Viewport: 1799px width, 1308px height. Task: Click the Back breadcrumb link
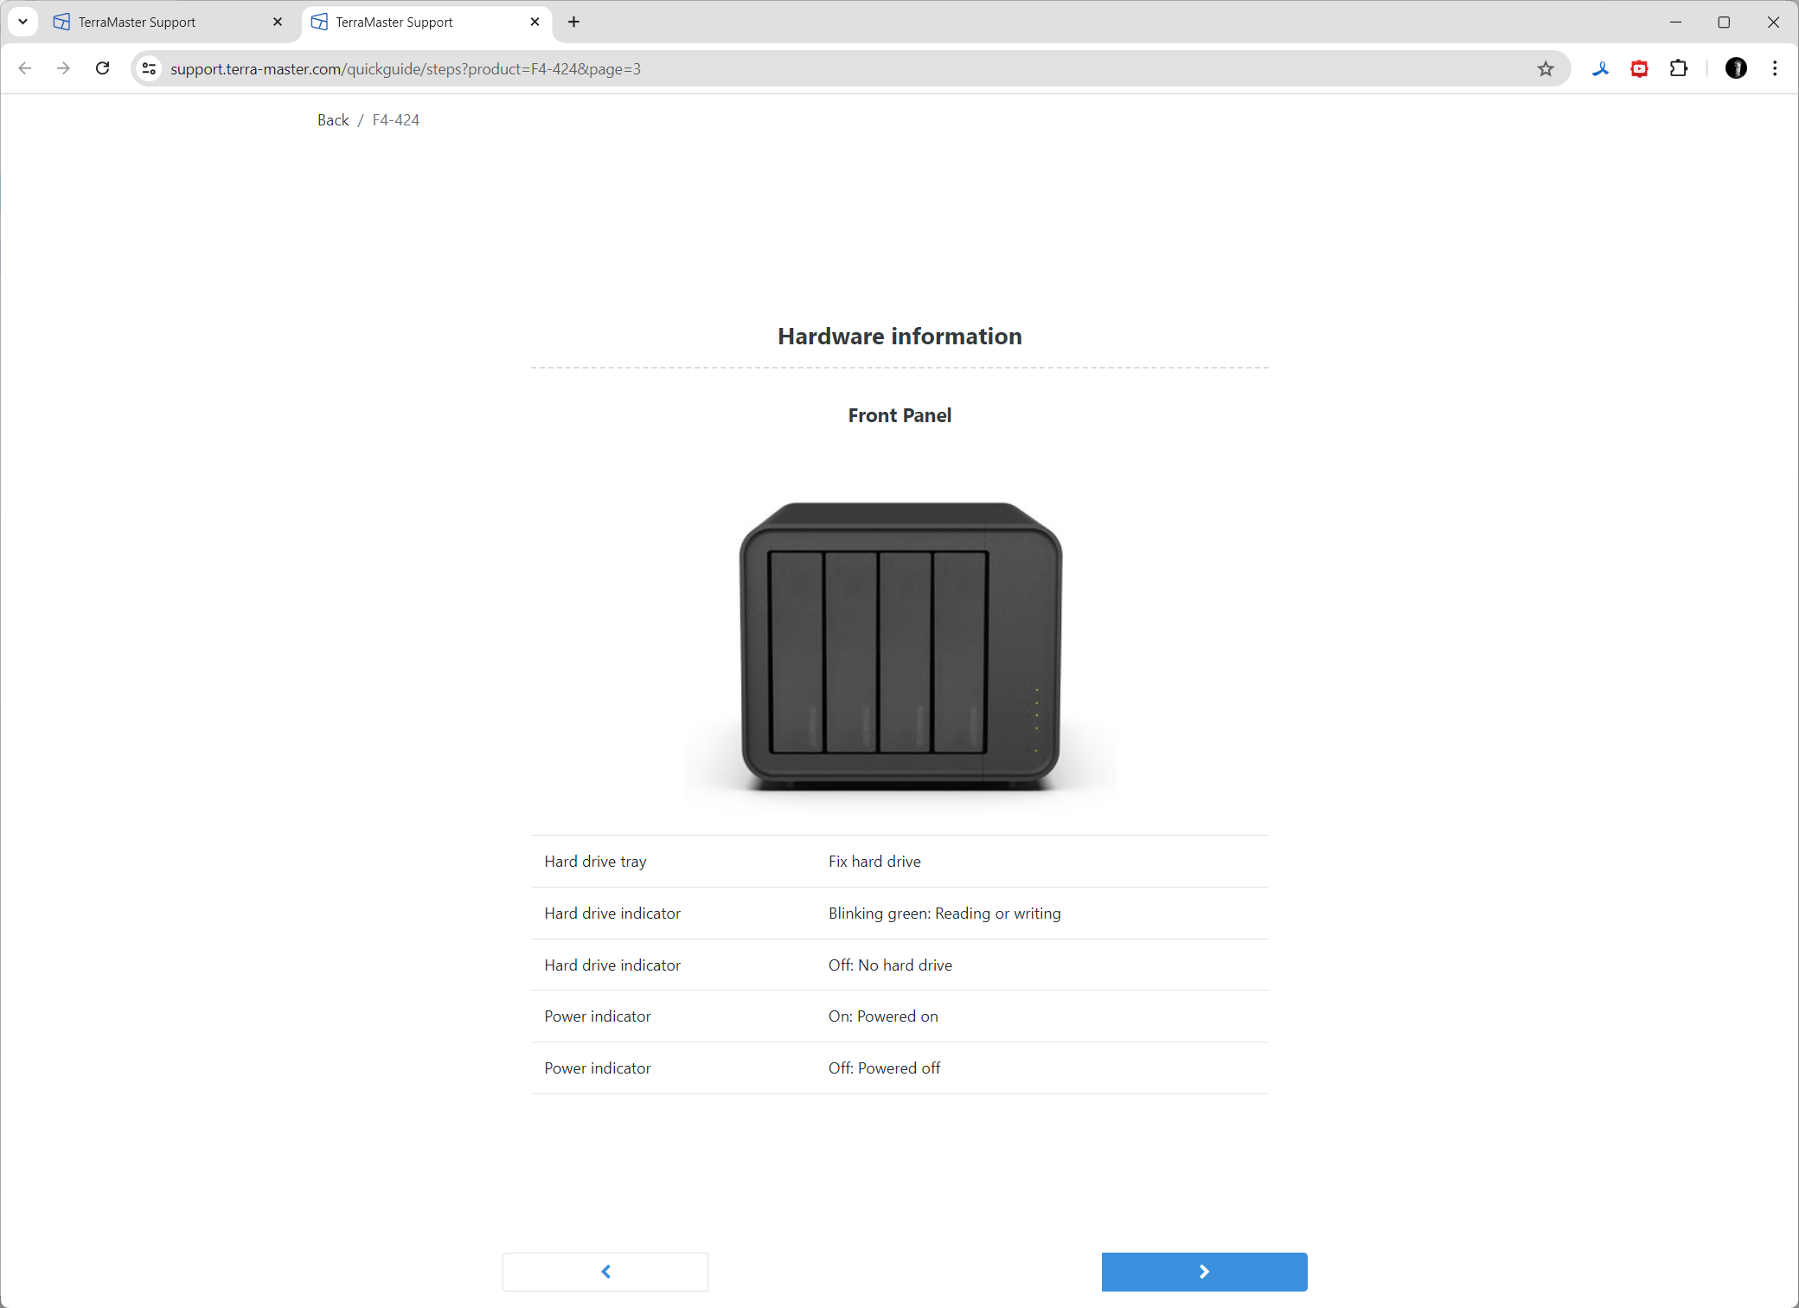pyautogui.click(x=333, y=120)
